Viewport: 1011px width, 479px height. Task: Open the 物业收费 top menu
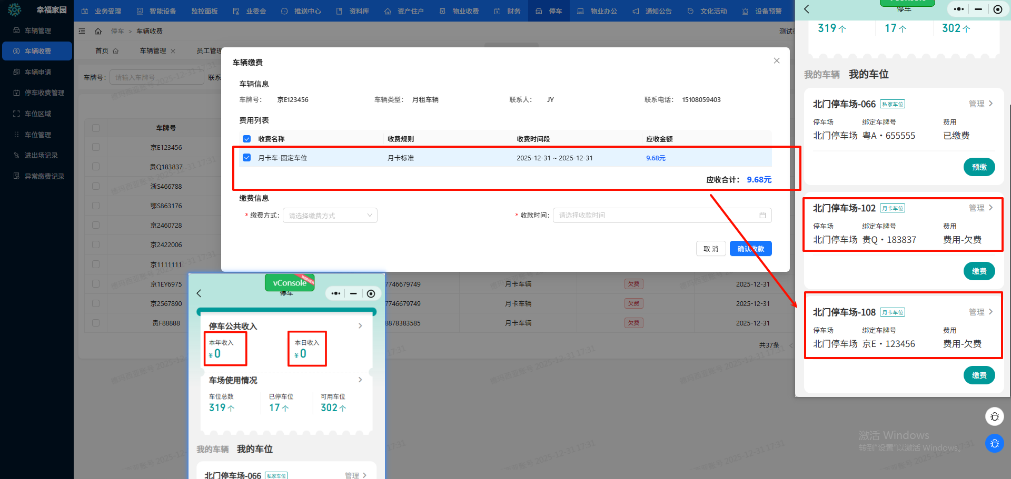pyautogui.click(x=459, y=11)
